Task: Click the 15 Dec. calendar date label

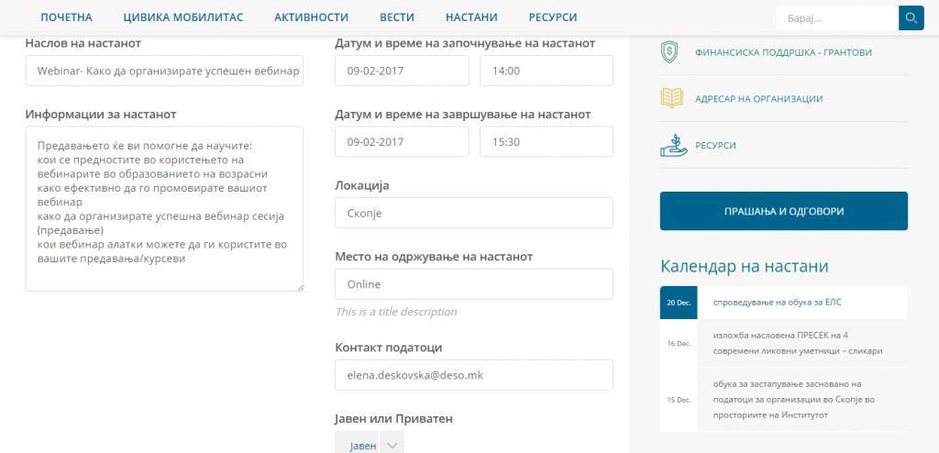Action: [679, 399]
